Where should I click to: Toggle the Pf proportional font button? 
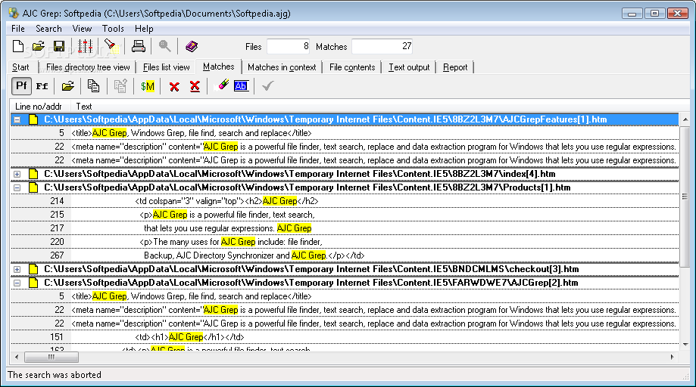click(21, 86)
